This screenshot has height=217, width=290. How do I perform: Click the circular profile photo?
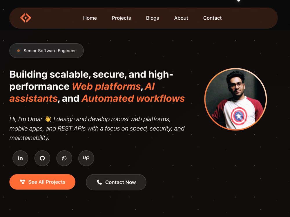tap(235, 99)
